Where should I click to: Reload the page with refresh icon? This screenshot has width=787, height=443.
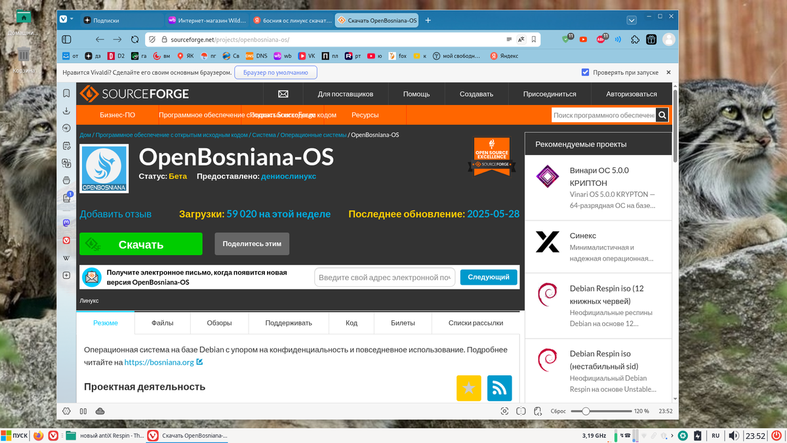[x=134, y=39]
